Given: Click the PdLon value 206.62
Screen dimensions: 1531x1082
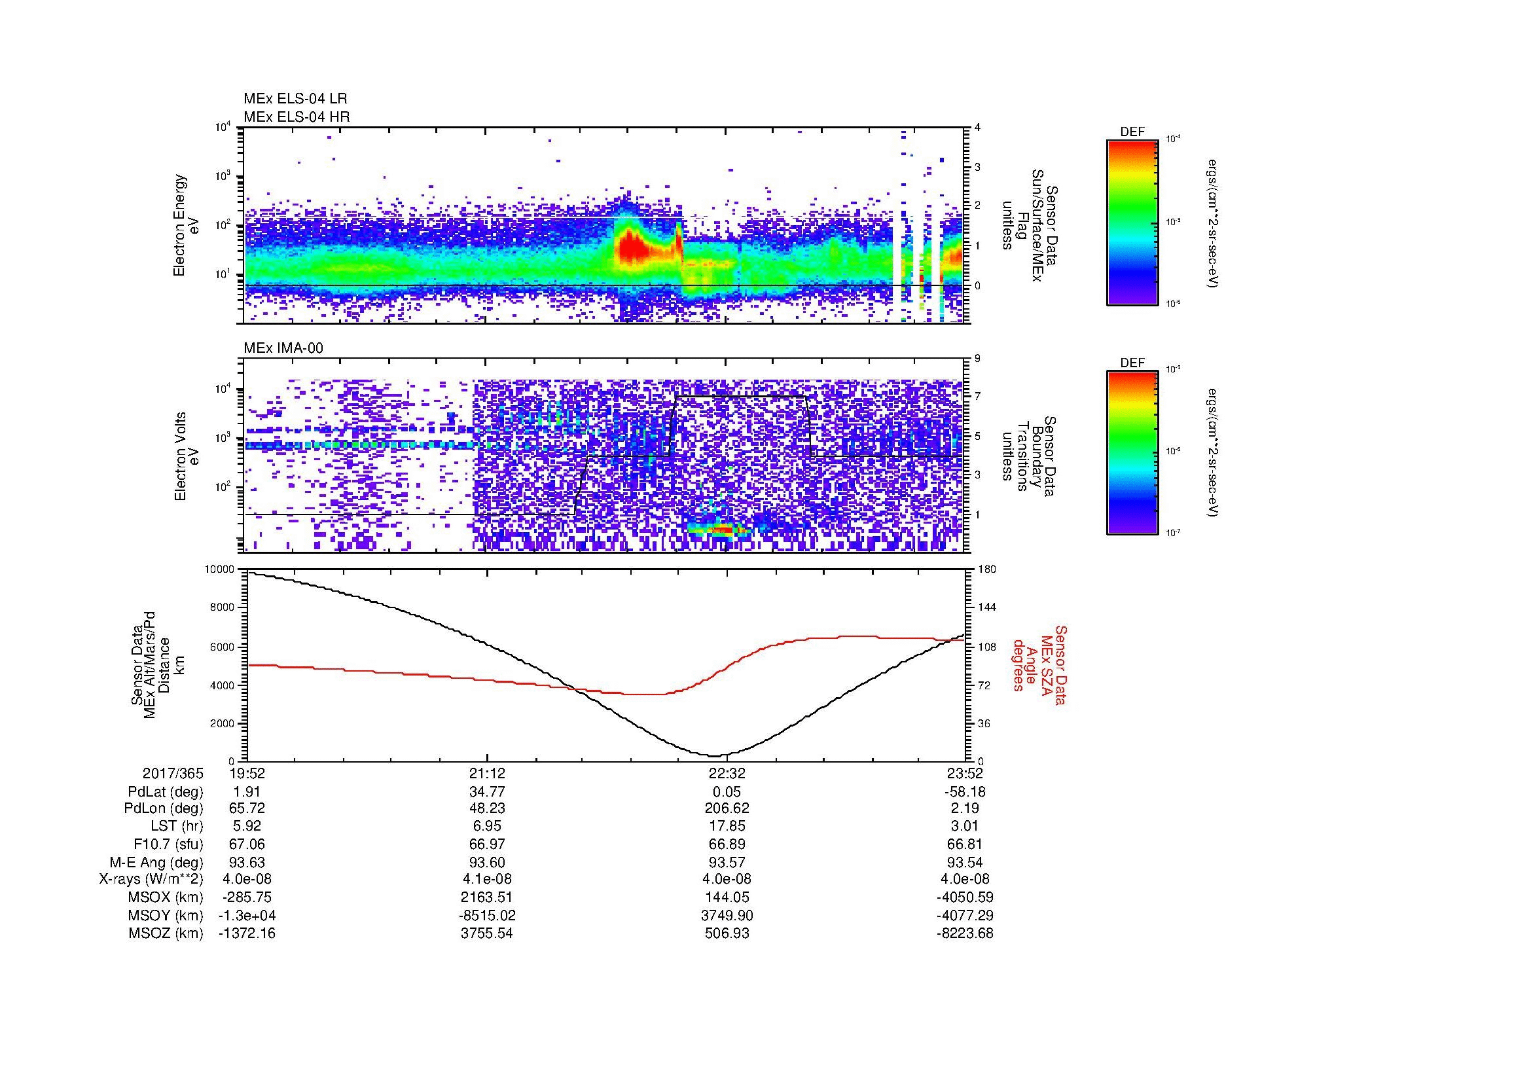Looking at the screenshot, I should [727, 808].
